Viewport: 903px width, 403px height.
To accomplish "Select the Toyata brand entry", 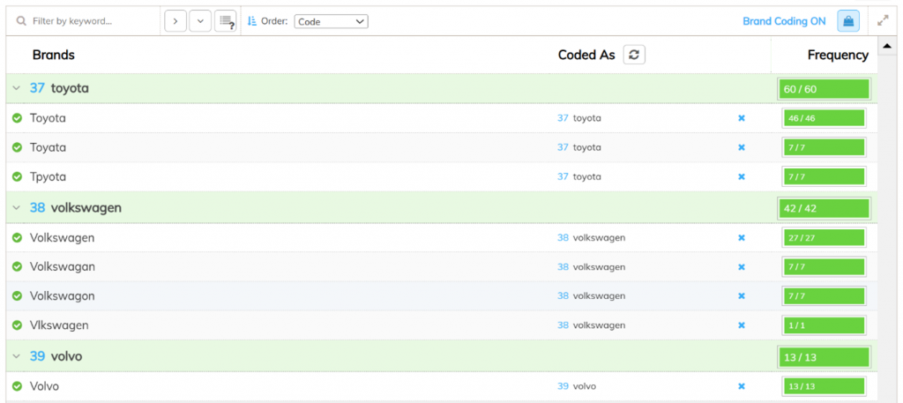I will point(48,147).
